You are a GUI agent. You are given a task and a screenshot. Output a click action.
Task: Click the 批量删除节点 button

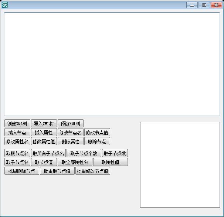pyautogui.click(x=22, y=171)
